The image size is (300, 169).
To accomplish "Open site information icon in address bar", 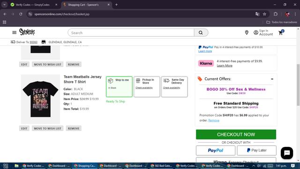I will coord(30,14).
